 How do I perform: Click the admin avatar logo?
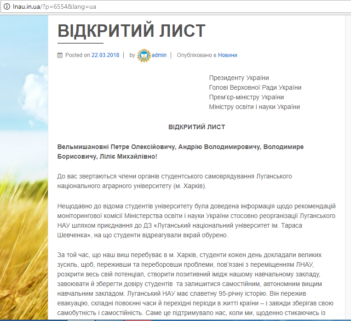click(x=144, y=55)
